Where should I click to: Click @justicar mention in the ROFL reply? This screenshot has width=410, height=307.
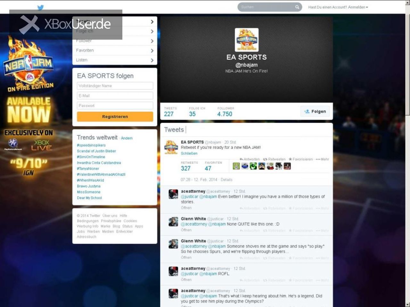point(189,274)
